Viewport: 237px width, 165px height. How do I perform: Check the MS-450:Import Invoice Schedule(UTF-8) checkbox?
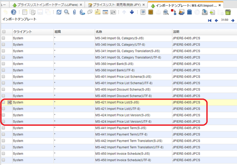coord(3,160)
